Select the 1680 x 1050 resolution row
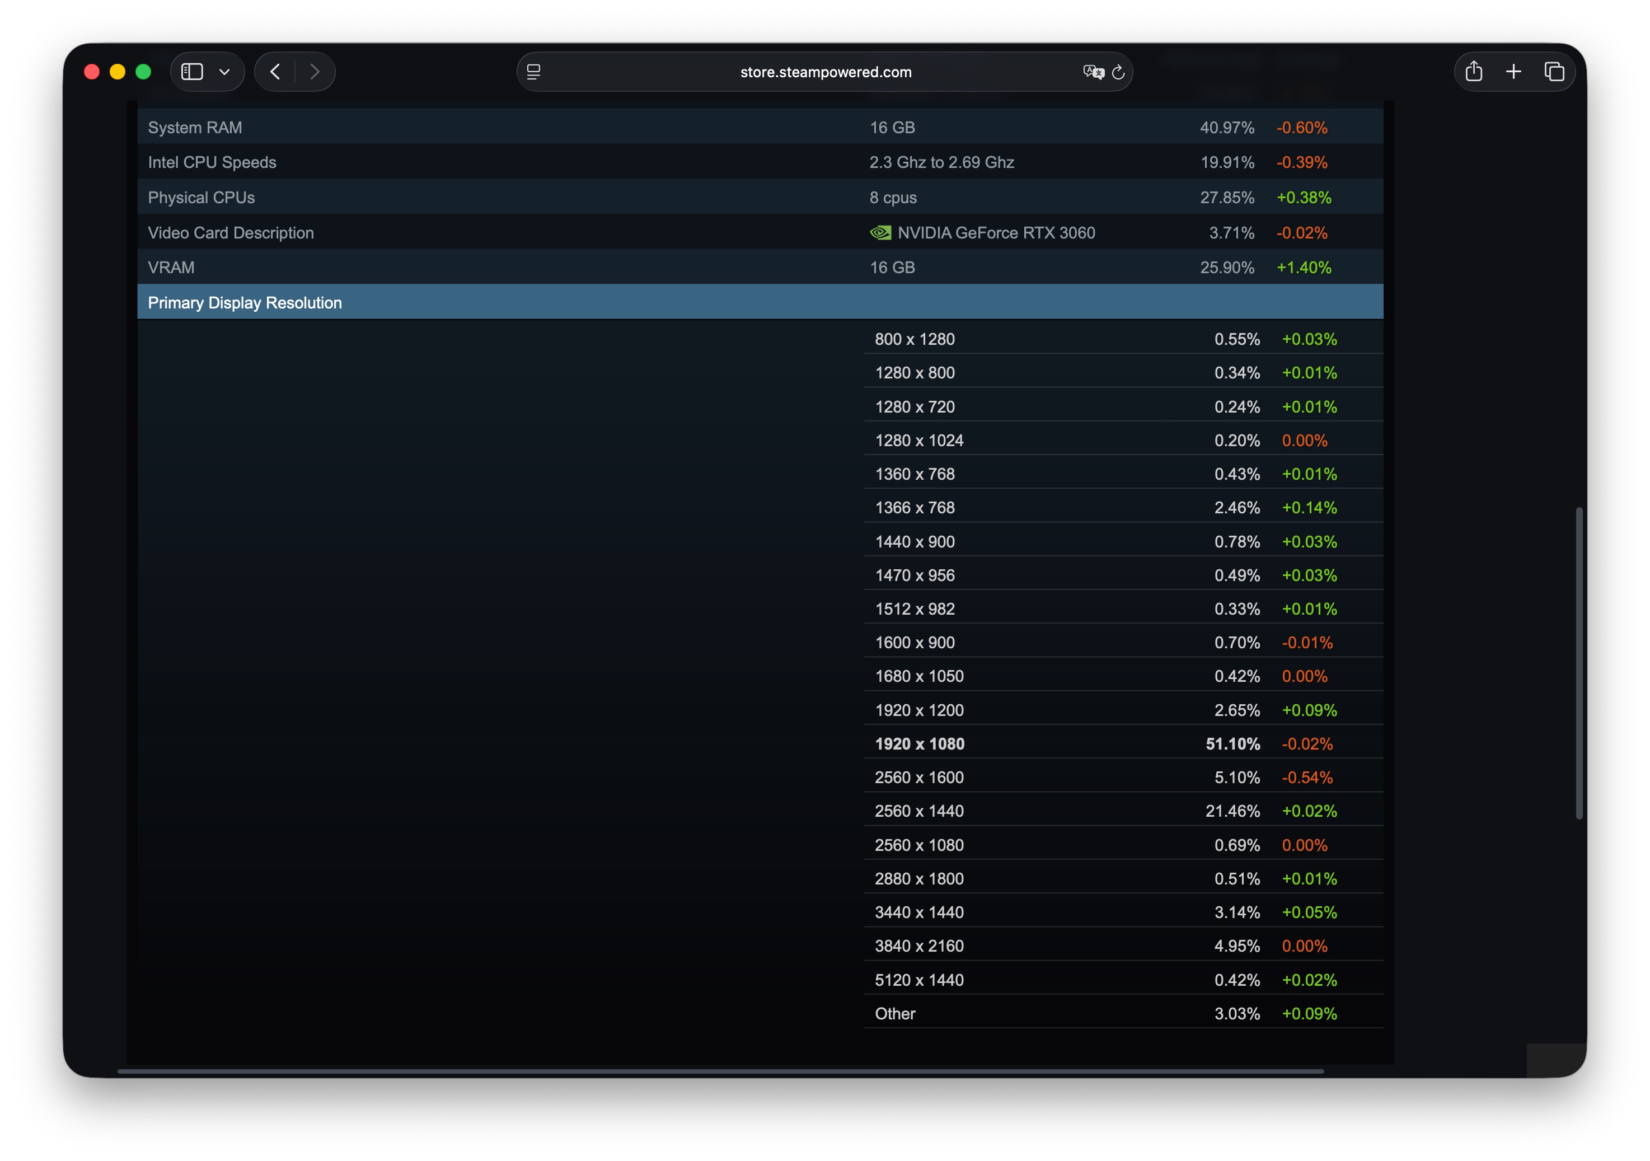This screenshot has height=1161, width=1650. (x=1123, y=676)
